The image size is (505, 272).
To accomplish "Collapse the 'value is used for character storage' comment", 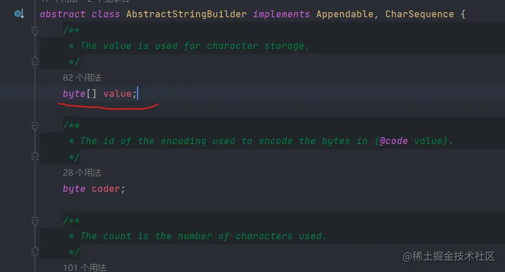I will tap(35, 31).
